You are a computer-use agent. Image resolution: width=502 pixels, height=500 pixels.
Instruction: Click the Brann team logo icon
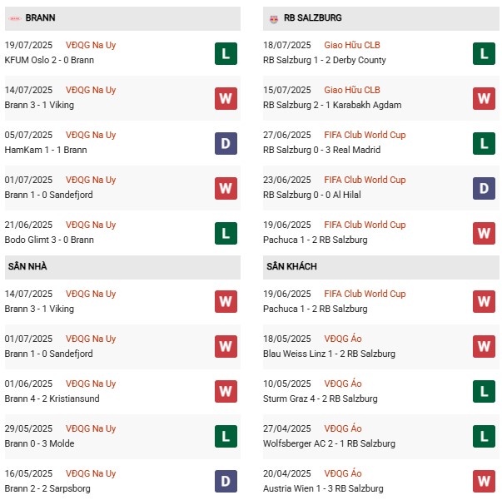click(14, 17)
